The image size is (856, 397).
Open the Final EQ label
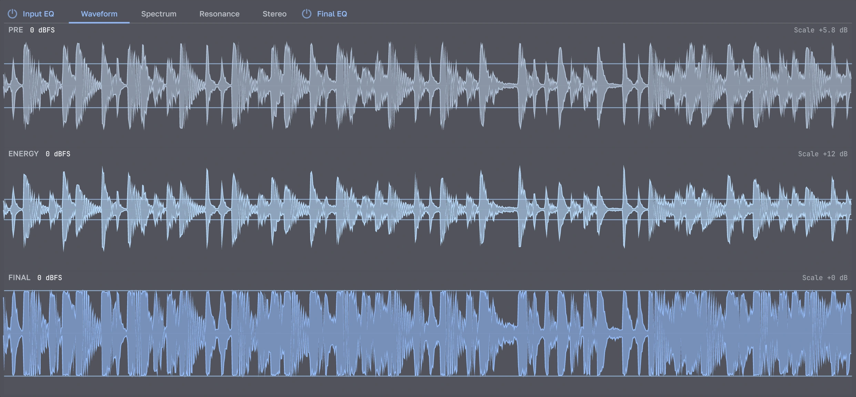pyautogui.click(x=332, y=14)
